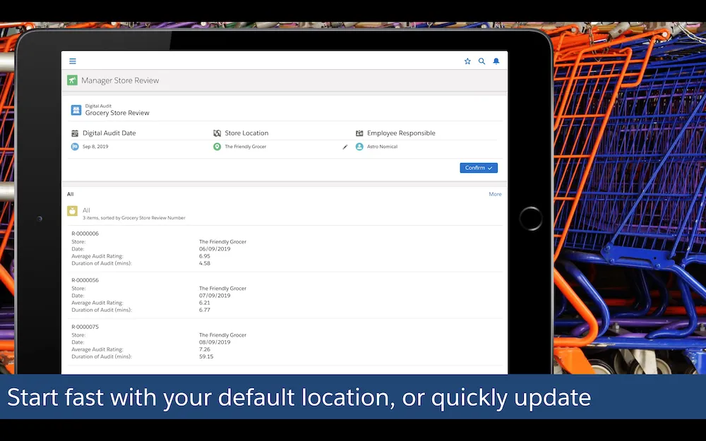Open record R-0000075
This screenshot has width=706, height=441.
(85, 327)
